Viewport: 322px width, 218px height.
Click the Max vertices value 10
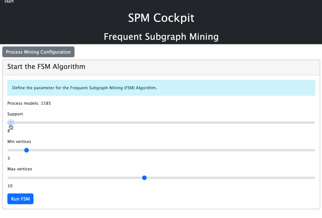(x=10, y=186)
